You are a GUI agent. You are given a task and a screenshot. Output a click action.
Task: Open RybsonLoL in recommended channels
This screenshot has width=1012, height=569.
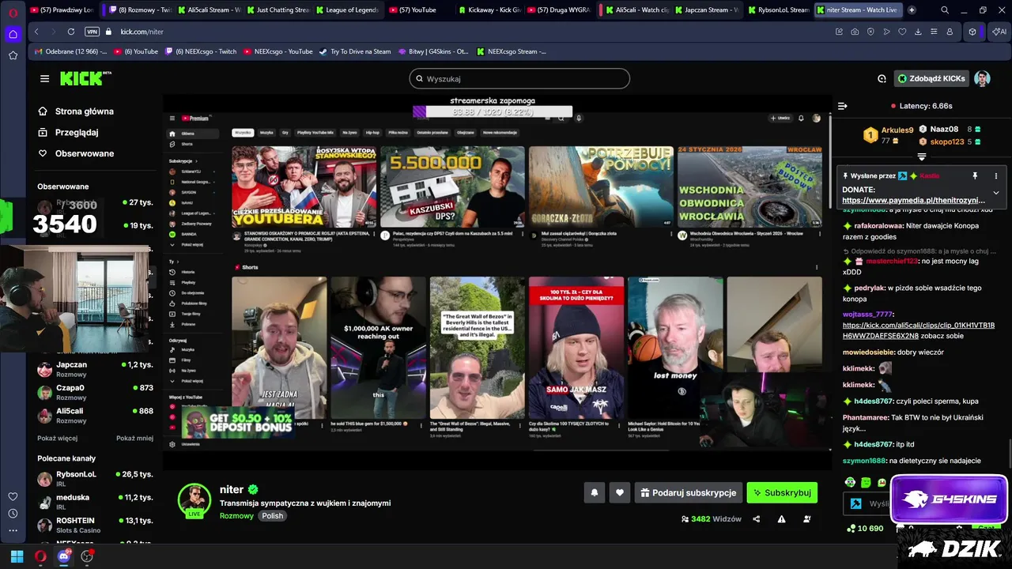click(95, 479)
